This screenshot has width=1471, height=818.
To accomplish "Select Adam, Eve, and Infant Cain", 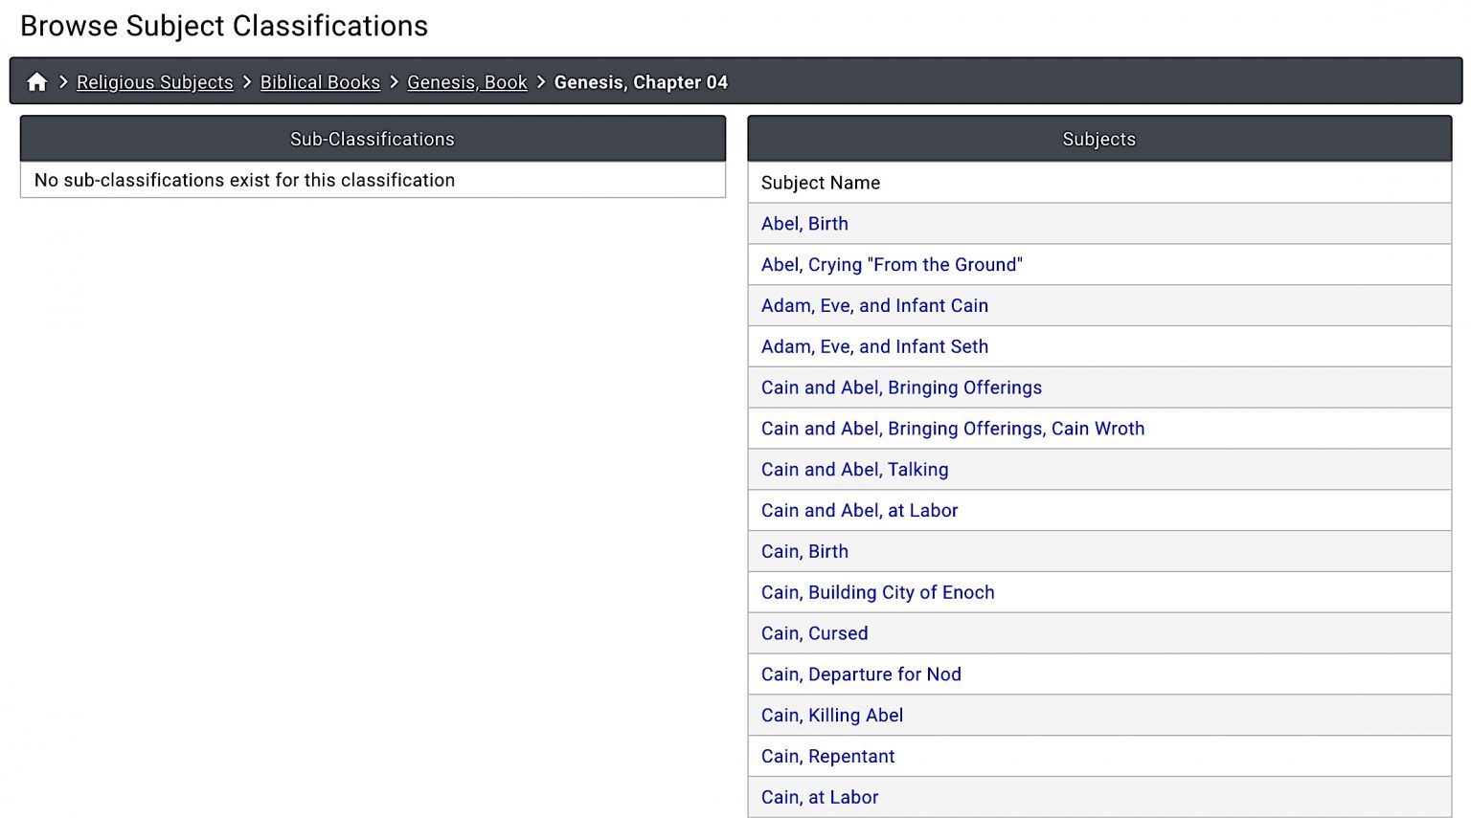I will tap(874, 306).
